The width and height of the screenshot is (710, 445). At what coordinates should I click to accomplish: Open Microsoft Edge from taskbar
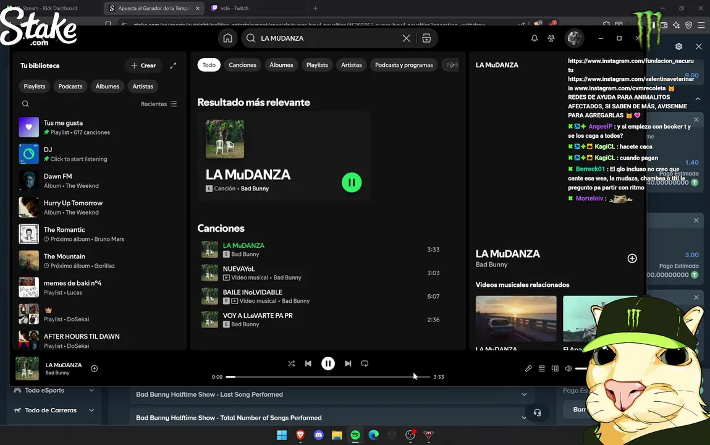pyautogui.click(x=374, y=435)
